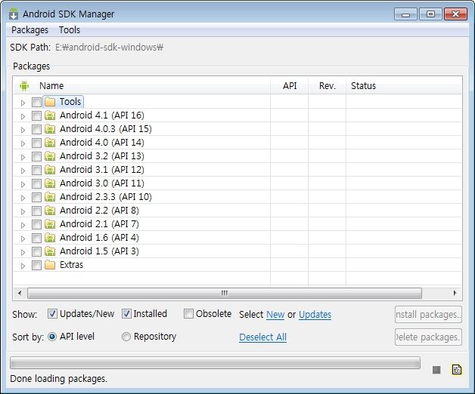Click the Install packages button
This screenshot has width=475, height=394.
point(428,315)
